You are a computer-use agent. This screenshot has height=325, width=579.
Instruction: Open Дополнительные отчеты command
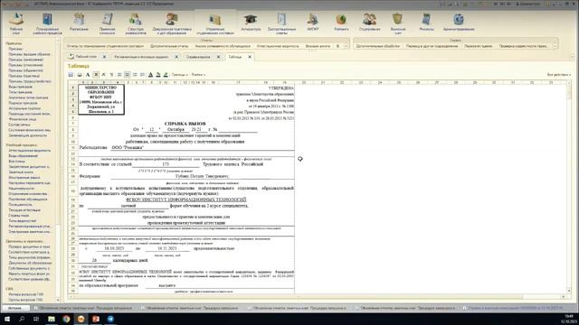169,46
